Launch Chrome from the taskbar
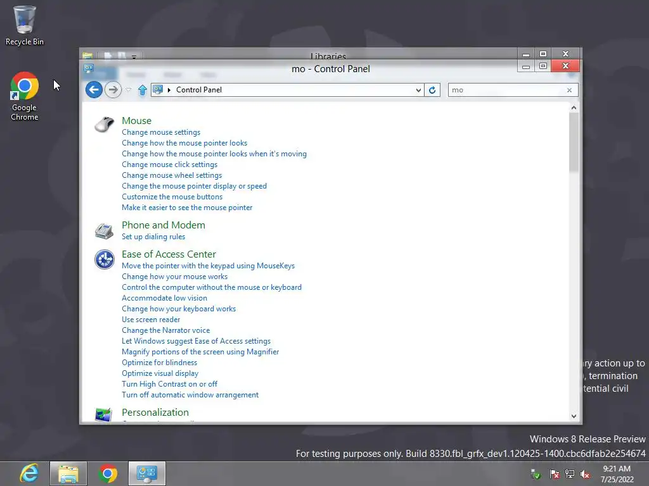Image resolution: width=649 pixels, height=486 pixels. pos(108,473)
